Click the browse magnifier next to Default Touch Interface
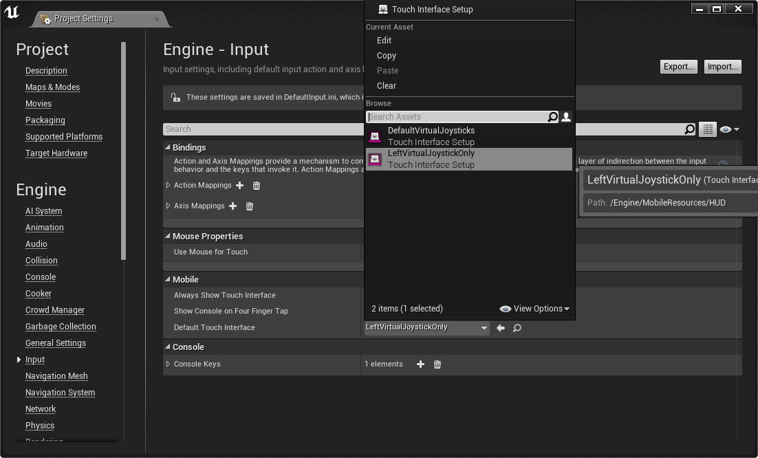Image resolution: width=758 pixels, height=458 pixels. coord(517,328)
